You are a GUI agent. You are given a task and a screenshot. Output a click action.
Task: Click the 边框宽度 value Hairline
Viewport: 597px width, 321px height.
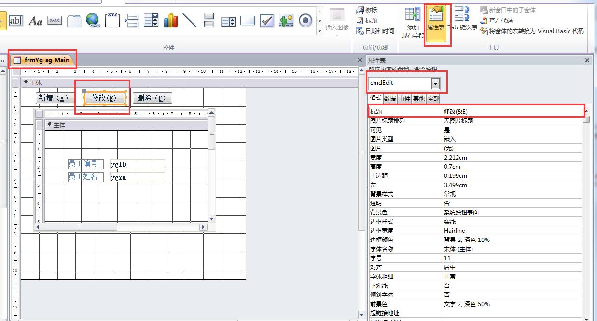512,230
